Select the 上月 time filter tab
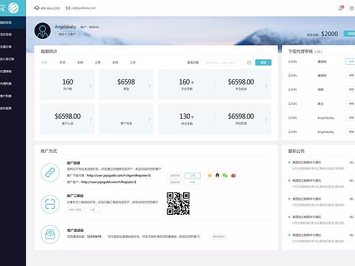The height and width of the screenshot is (266, 355). coord(132,63)
